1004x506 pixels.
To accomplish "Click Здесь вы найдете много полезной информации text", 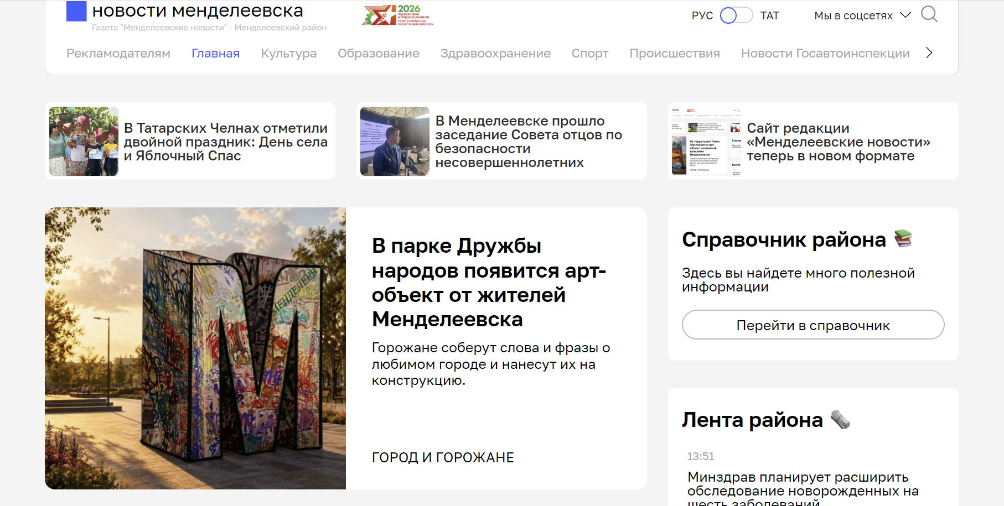I will pyautogui.click(x=798, y=280).
